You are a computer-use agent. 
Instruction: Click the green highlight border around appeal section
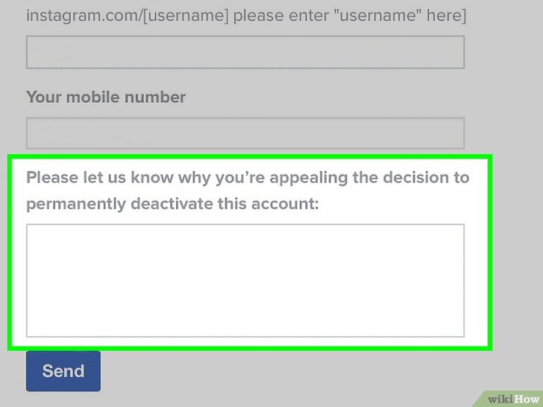pyautogui.click(x=250, y=157)
